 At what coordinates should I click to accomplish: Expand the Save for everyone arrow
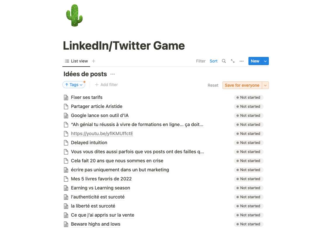pos(265,85)
